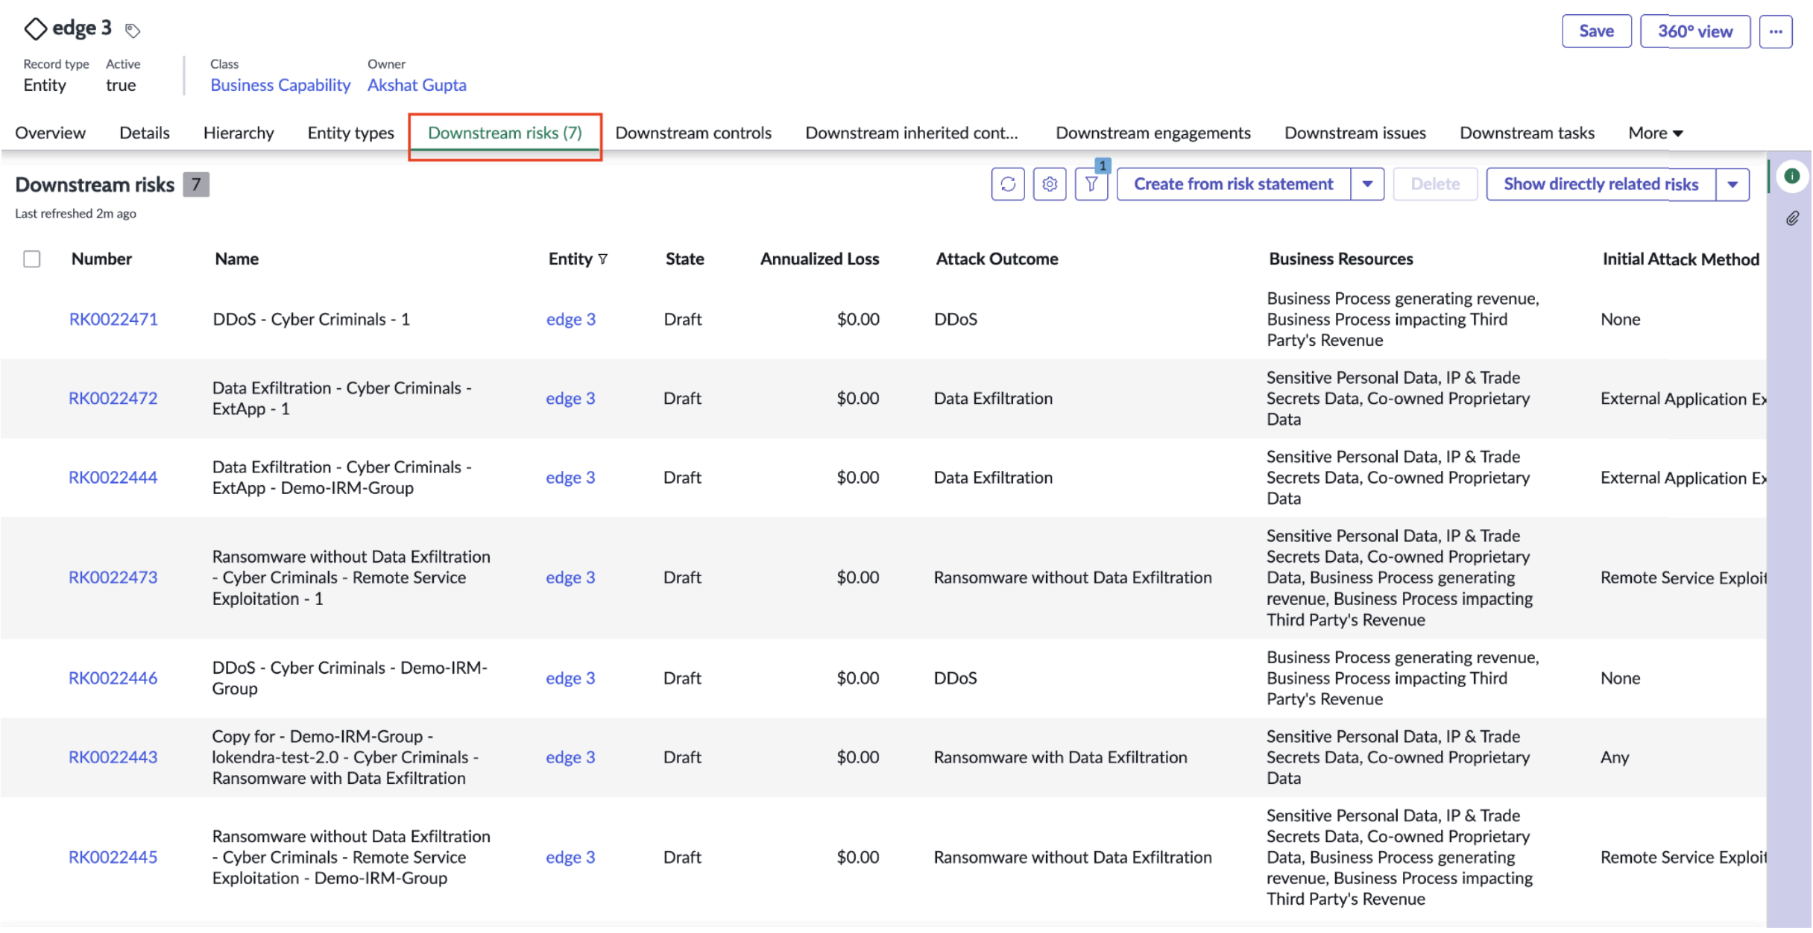
Task: Toggle the select all rows checkbox
Action: click(x=32, y=259)
